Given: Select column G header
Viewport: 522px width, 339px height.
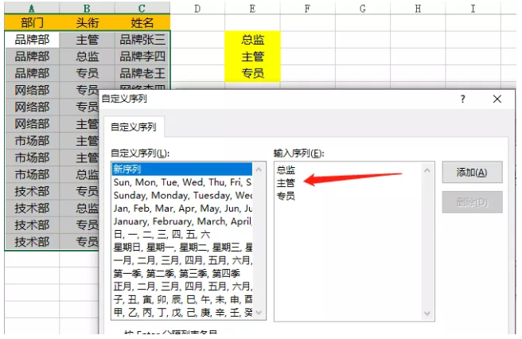Looking at the screenshot, I should tap(363, 8).
